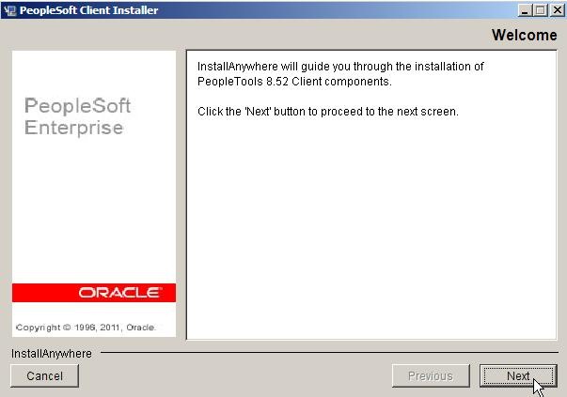Click the 'InstallAnywhere' footer label
567x397 pixels.
click(x=52, y=353)
